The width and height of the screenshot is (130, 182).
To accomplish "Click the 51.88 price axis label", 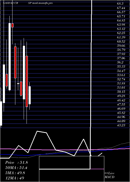I will [x=121, y=83].
